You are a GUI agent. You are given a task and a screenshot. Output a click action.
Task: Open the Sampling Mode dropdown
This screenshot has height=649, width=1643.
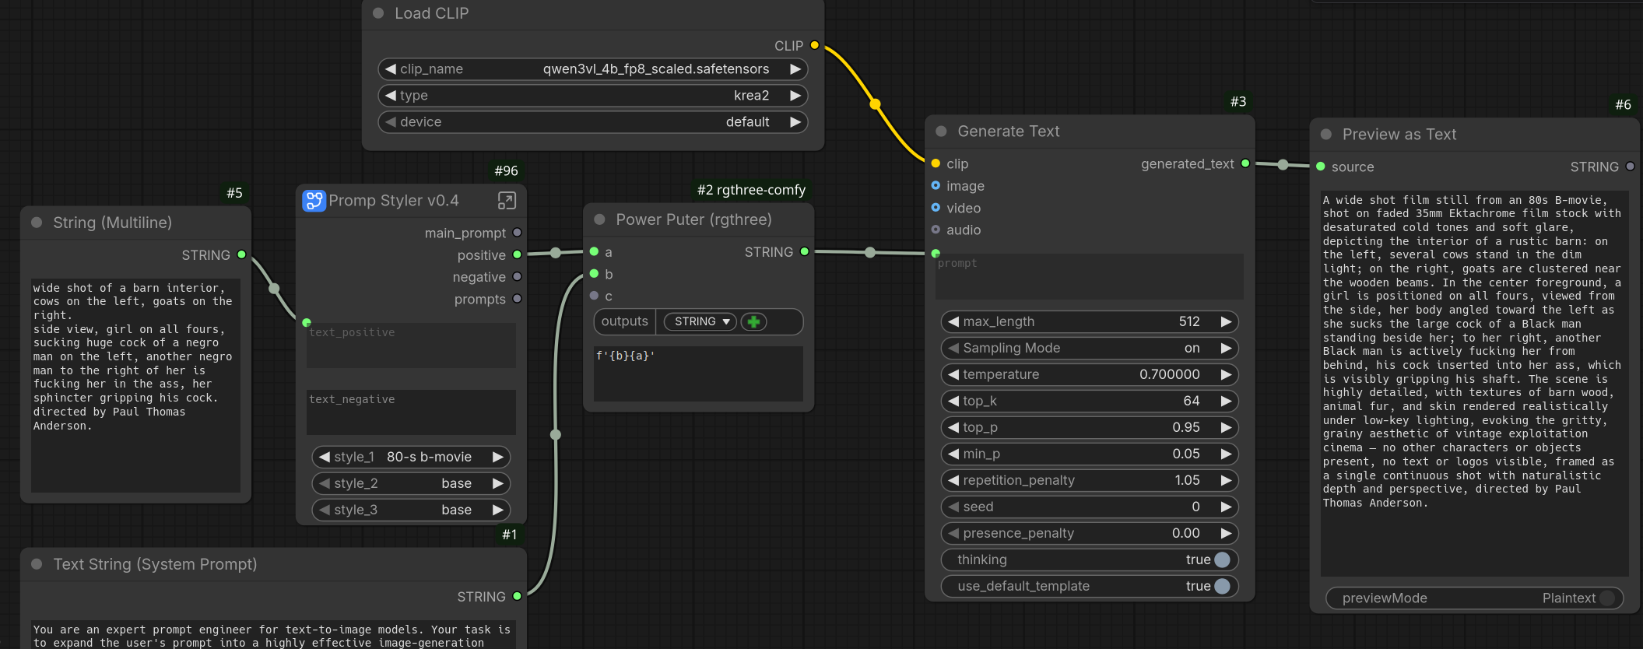click(1090, 348)
